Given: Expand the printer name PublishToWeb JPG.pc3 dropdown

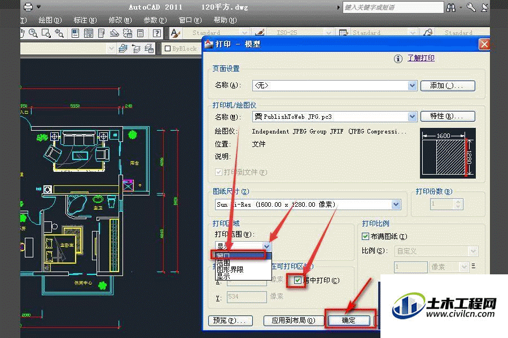Looking at the screenshot, I should [x=412, y=117].
